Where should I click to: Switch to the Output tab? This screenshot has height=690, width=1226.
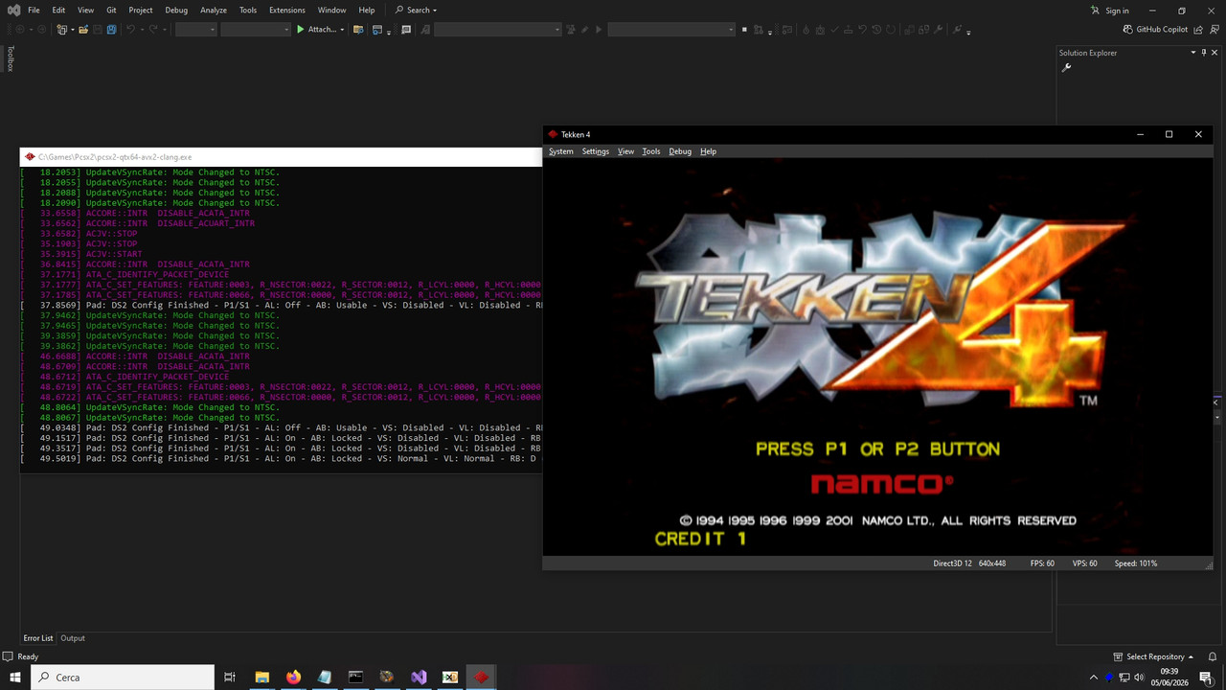click(73, 638)
